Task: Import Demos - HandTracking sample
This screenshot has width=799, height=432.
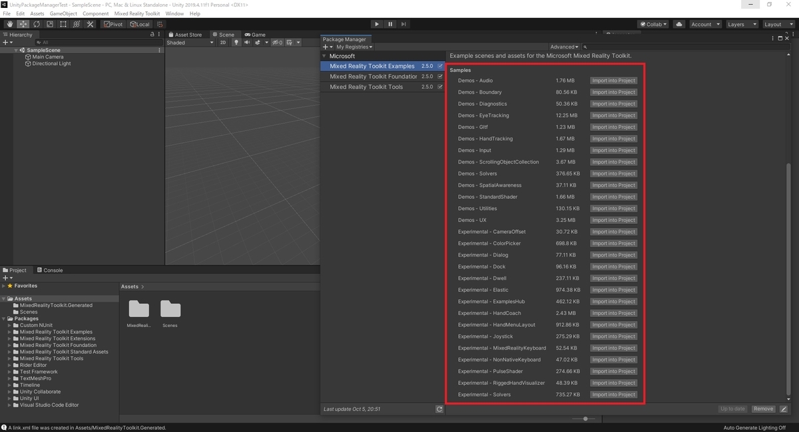Action: tap(613, 139)
